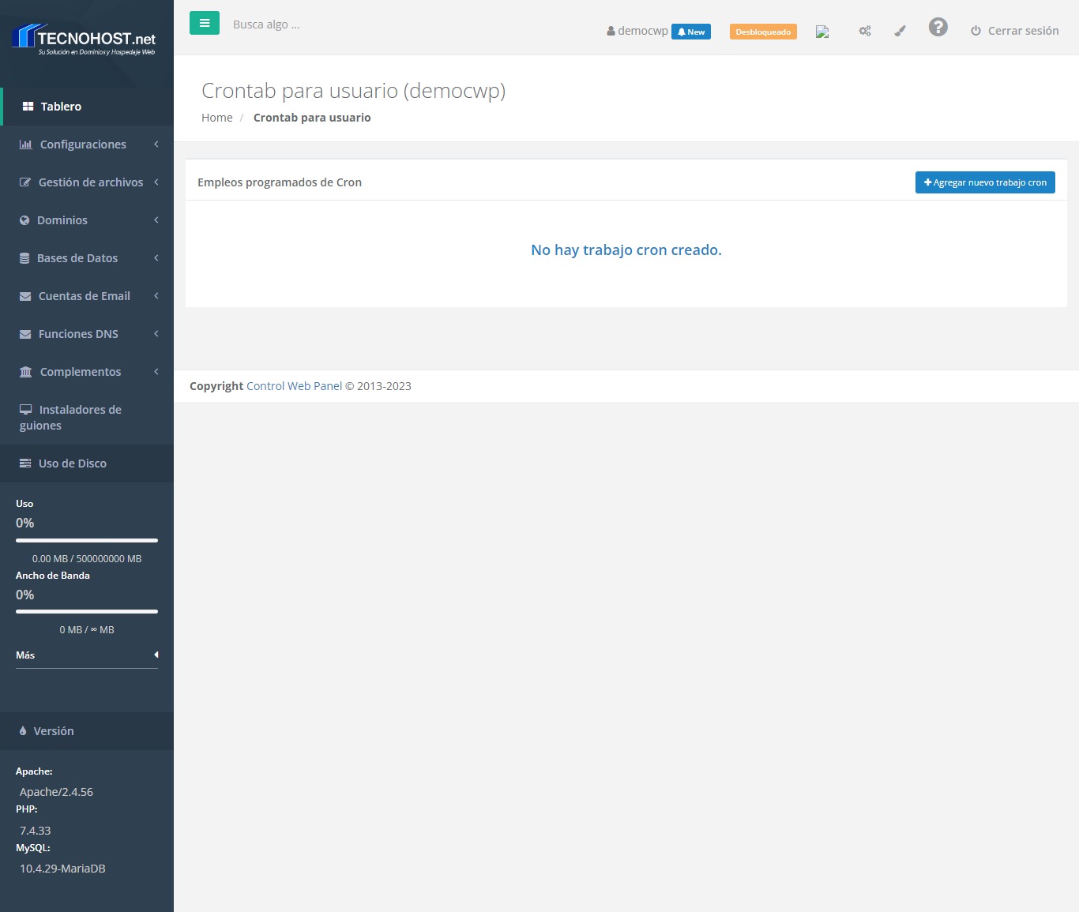The height and width of the screenshot is (912, 1079).
Task: Click the green hamburger menu toggle button
Action: [204, 24]
